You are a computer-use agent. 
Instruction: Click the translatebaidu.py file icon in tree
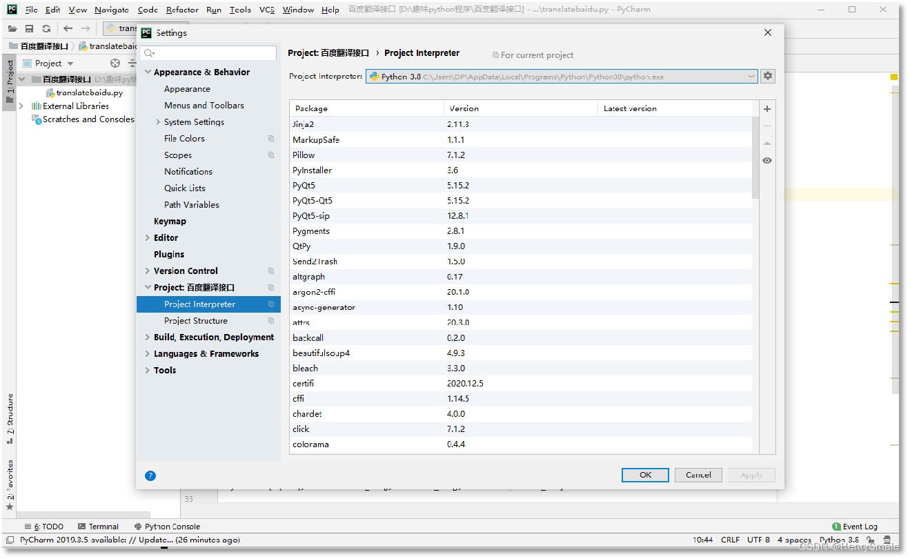point(50,92)
